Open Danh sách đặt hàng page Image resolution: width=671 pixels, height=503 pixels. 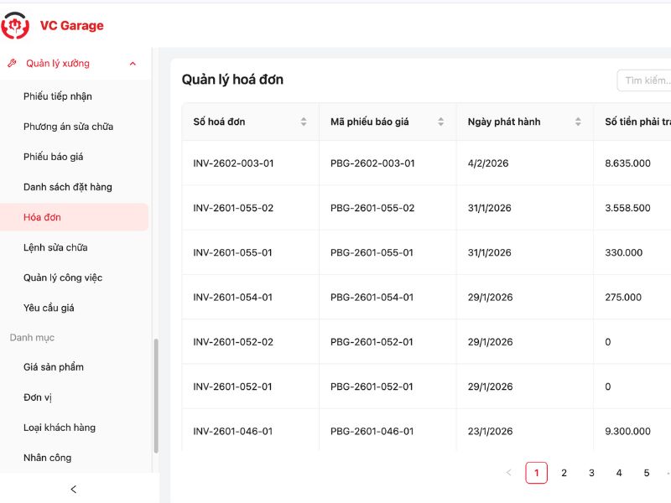point(67,187)
